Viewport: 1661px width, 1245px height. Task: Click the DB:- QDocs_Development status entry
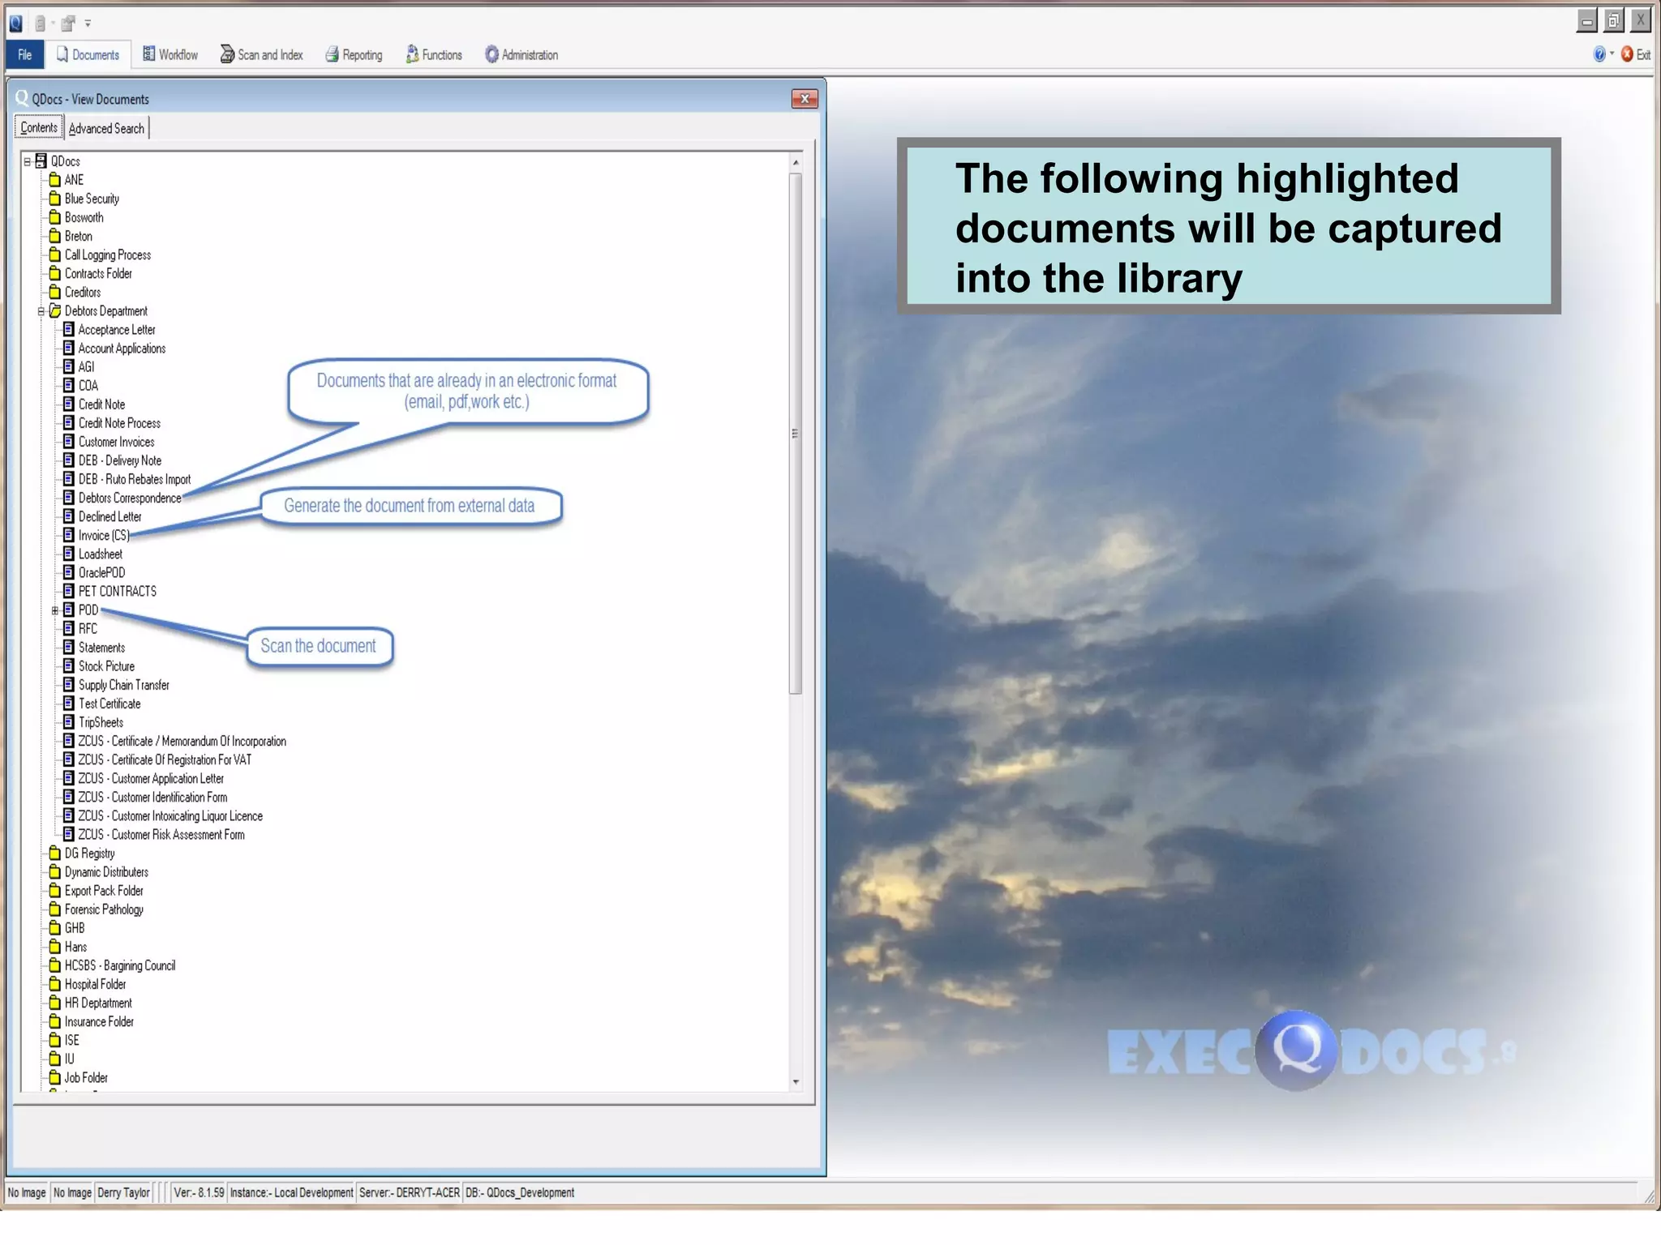(x=520, y=1192)
